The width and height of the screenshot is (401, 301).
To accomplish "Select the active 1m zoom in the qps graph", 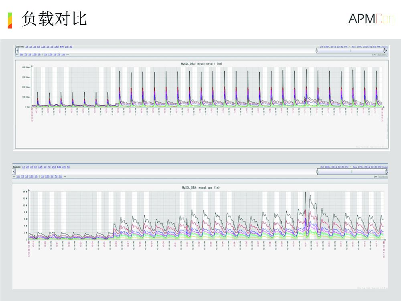I will (59, 167).
